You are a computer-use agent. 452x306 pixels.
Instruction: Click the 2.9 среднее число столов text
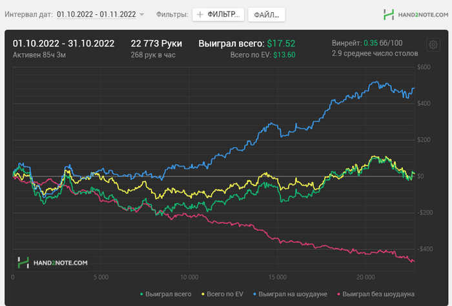375,54
